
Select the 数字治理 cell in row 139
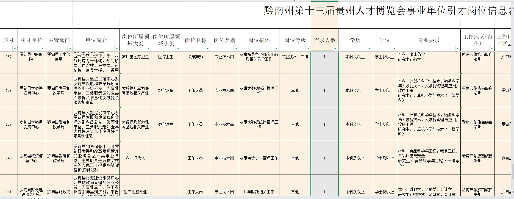coord(166,124)
